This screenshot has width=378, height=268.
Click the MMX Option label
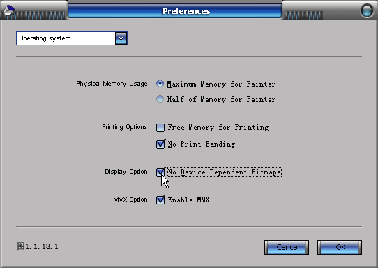point(131,200)
